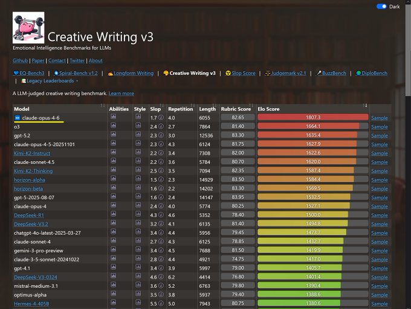Open Sample link for gpt-5-2025-08-07
The height and width of the screenshot is (309, 411).
380,197
